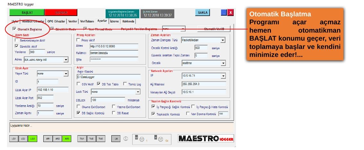Click the Şifre password field
The width and height of the screenshot is (364, 150).
coord(114,59)
